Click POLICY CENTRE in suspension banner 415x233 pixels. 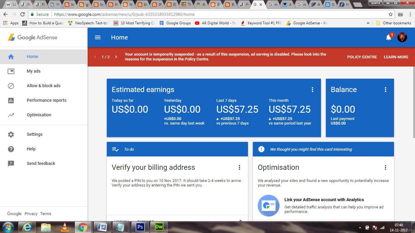[x=362, y=57]
